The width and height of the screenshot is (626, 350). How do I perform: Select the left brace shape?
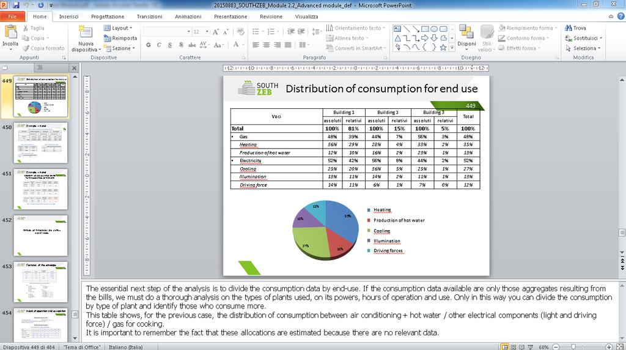point(425,48)
